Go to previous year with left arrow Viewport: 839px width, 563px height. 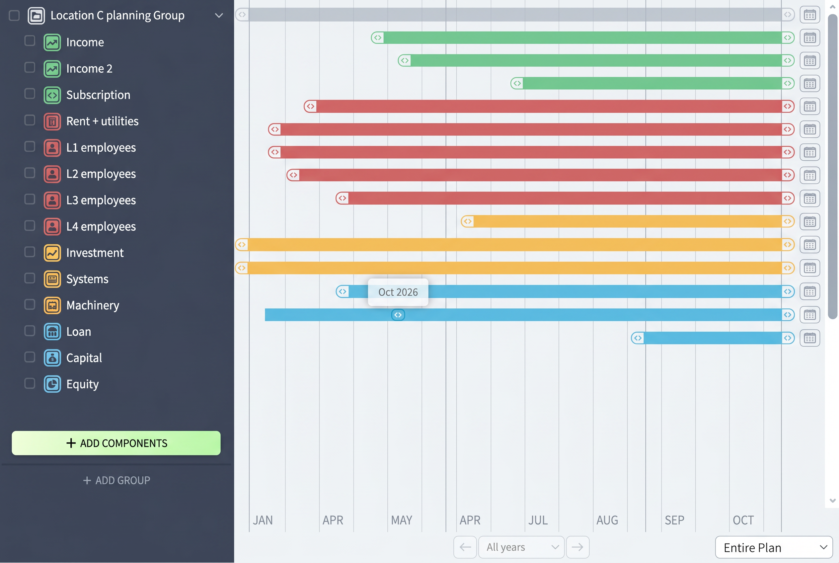click(x=465, y=547)
